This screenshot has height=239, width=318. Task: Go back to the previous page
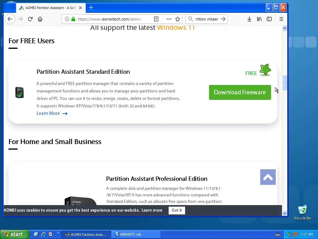point(10,19)
